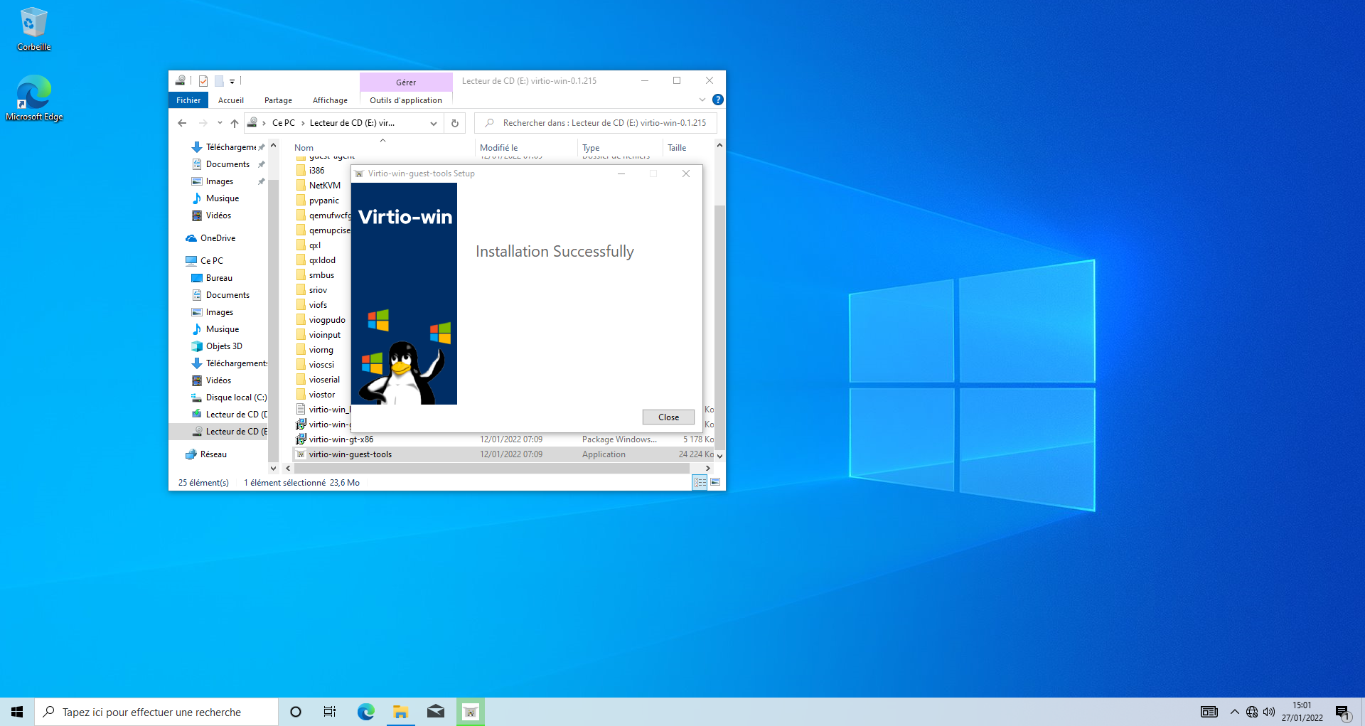This screenshot has height=726, width=1365.
Task: Click the search field for Lecteur de CD
Action: 596,123
